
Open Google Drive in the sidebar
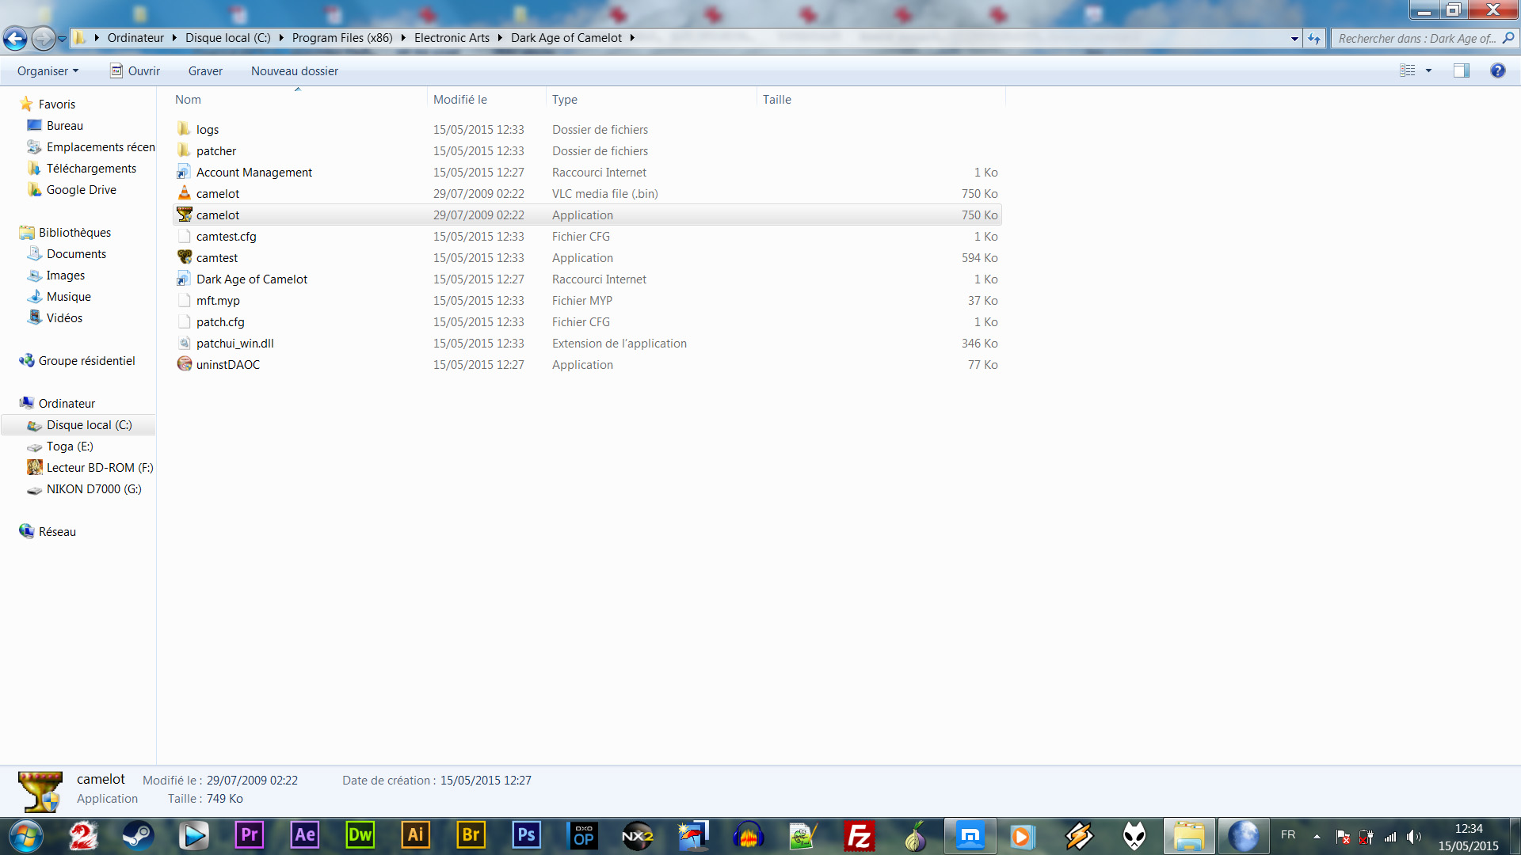pos(82,190)
